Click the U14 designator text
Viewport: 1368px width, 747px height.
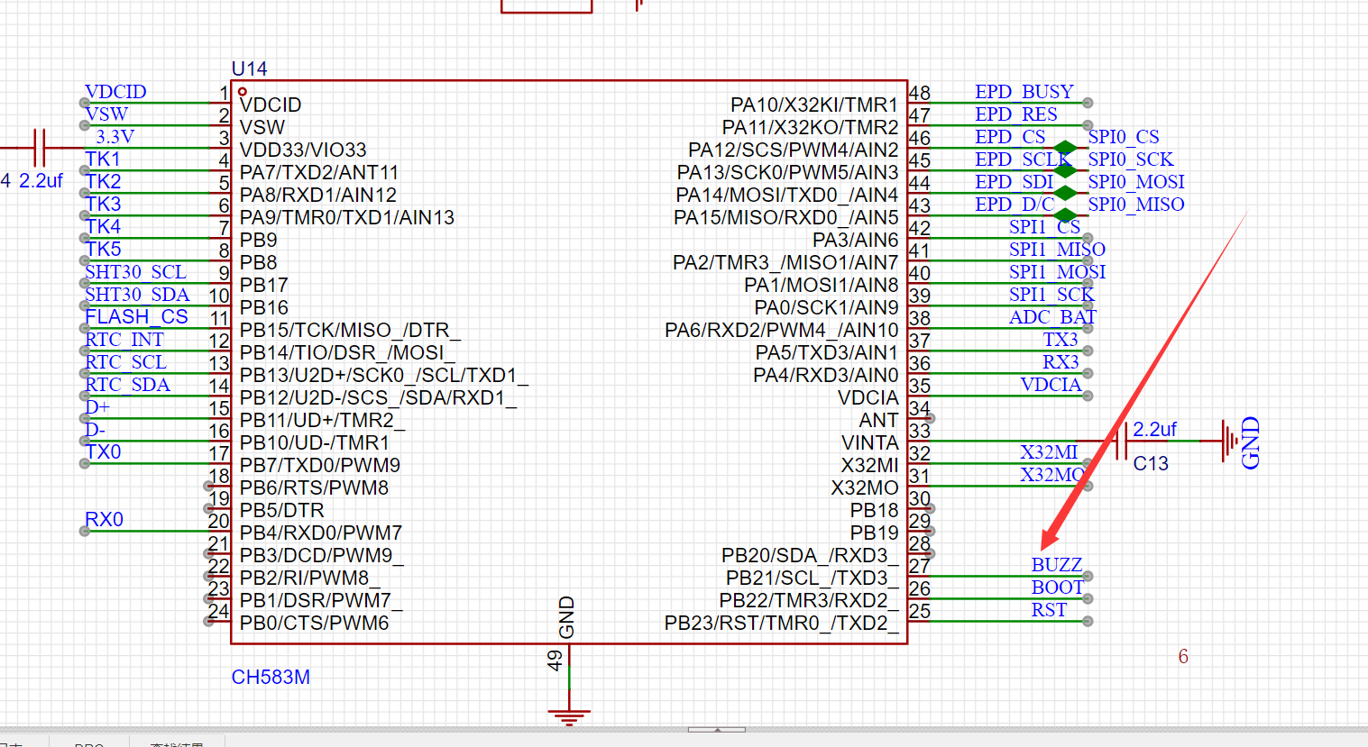(x=249, y=68)
